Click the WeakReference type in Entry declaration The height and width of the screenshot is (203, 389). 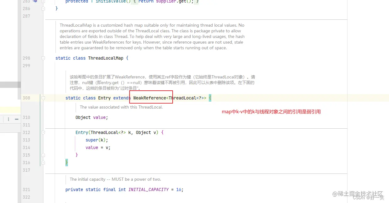[x=150, y=98]
